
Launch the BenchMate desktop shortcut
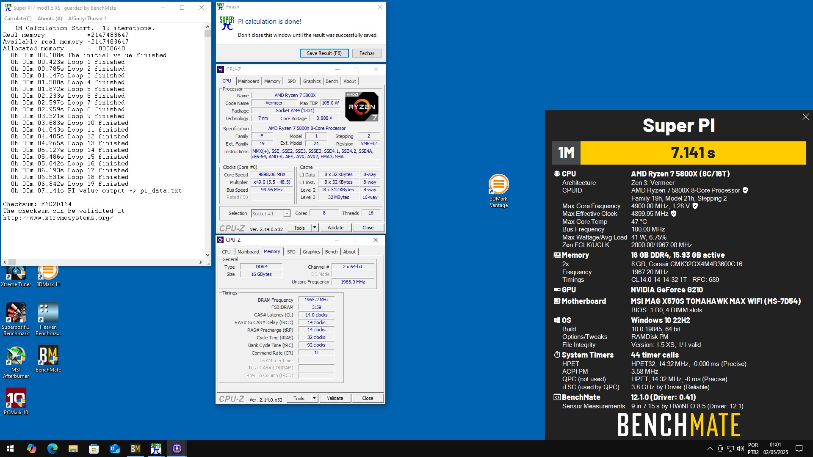click(48, 359)
